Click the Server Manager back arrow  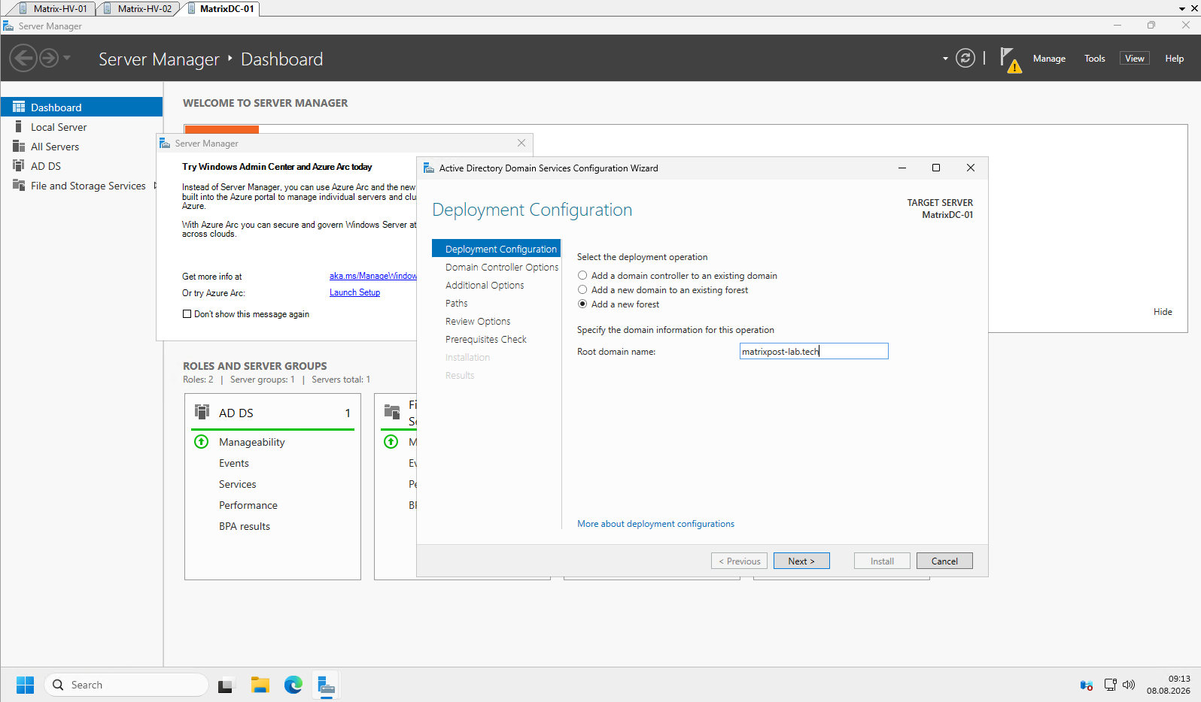[23, 58]
